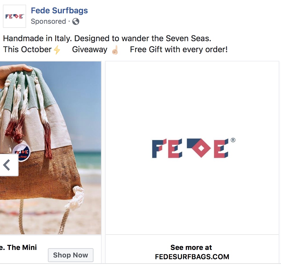Click the "Free Gift with every order!" text
Image resolution: width=281 pixels, height=265 pixels.
(x=179, y=49)
